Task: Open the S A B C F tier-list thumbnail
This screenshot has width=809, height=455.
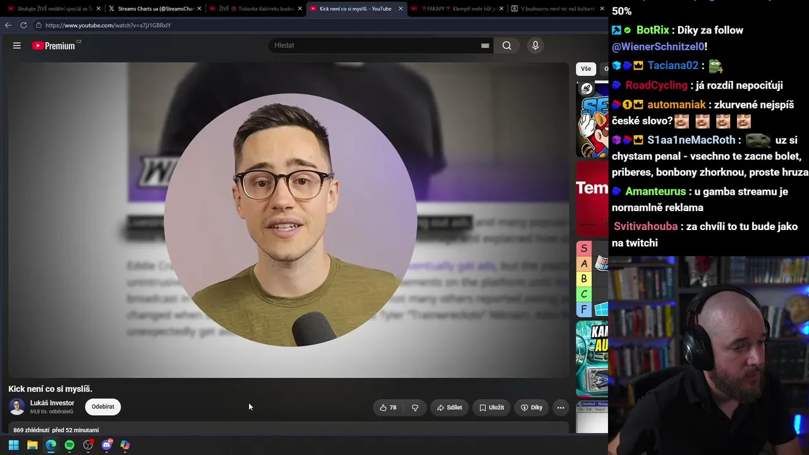Action: pos(592,279)
